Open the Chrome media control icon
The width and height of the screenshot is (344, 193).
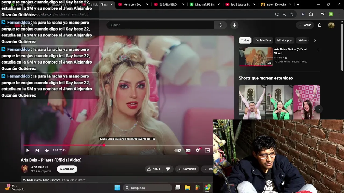pos(323,14)
